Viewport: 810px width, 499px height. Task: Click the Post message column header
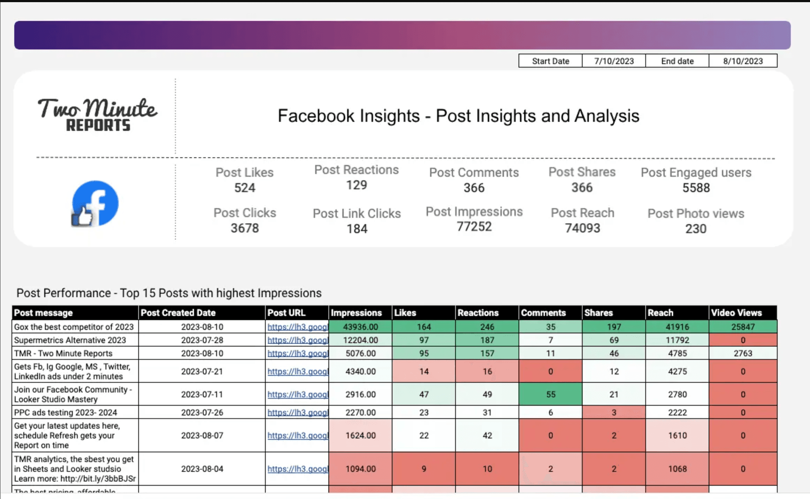point(75,313)
